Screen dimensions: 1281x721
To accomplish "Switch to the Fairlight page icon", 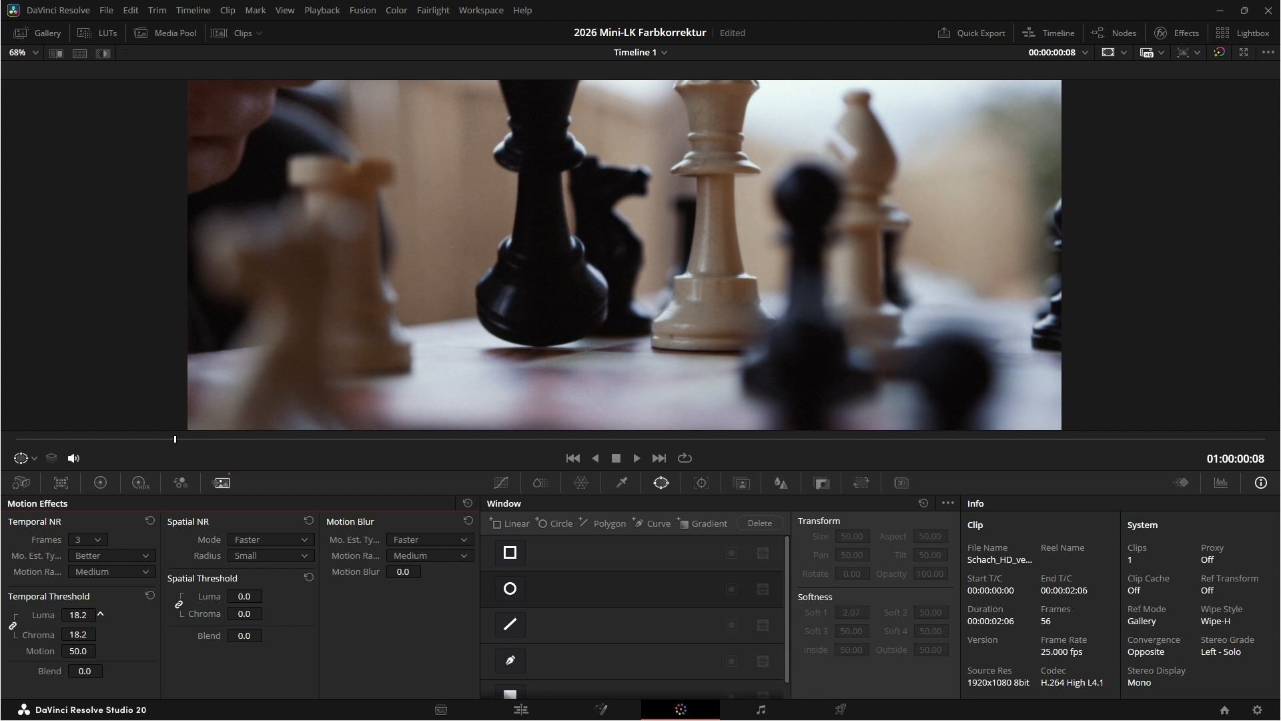I will coord(761,710).
